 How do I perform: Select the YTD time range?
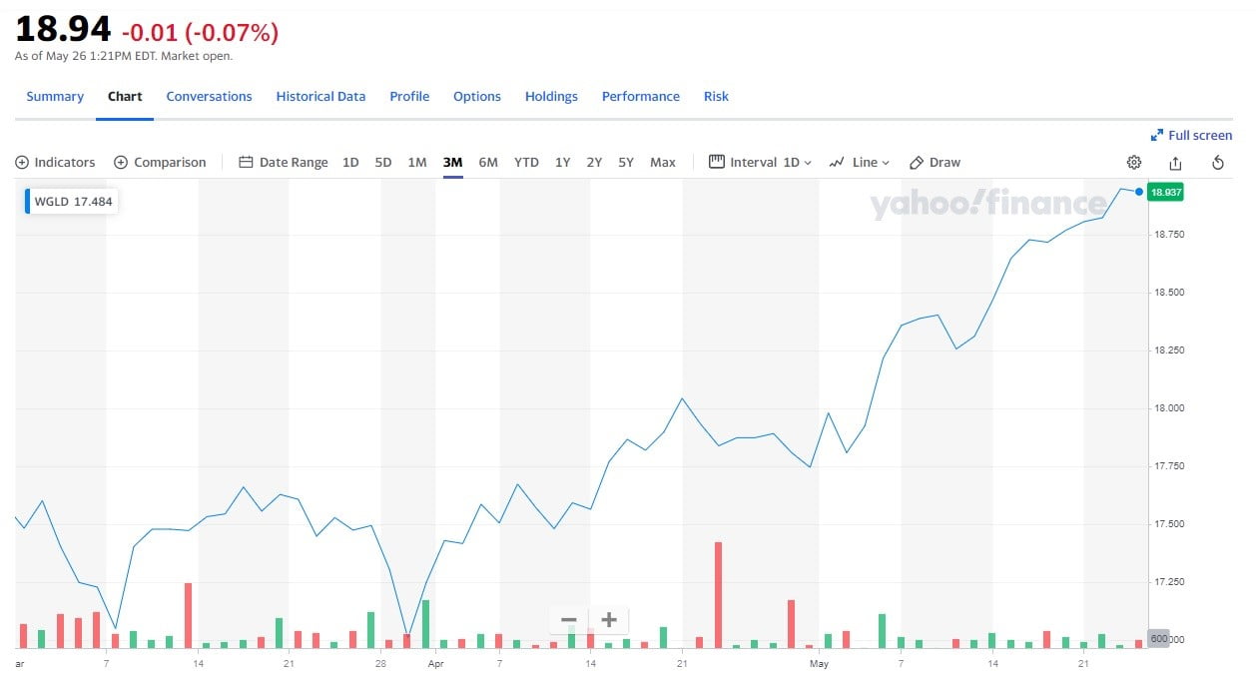(x=526, y=163)
